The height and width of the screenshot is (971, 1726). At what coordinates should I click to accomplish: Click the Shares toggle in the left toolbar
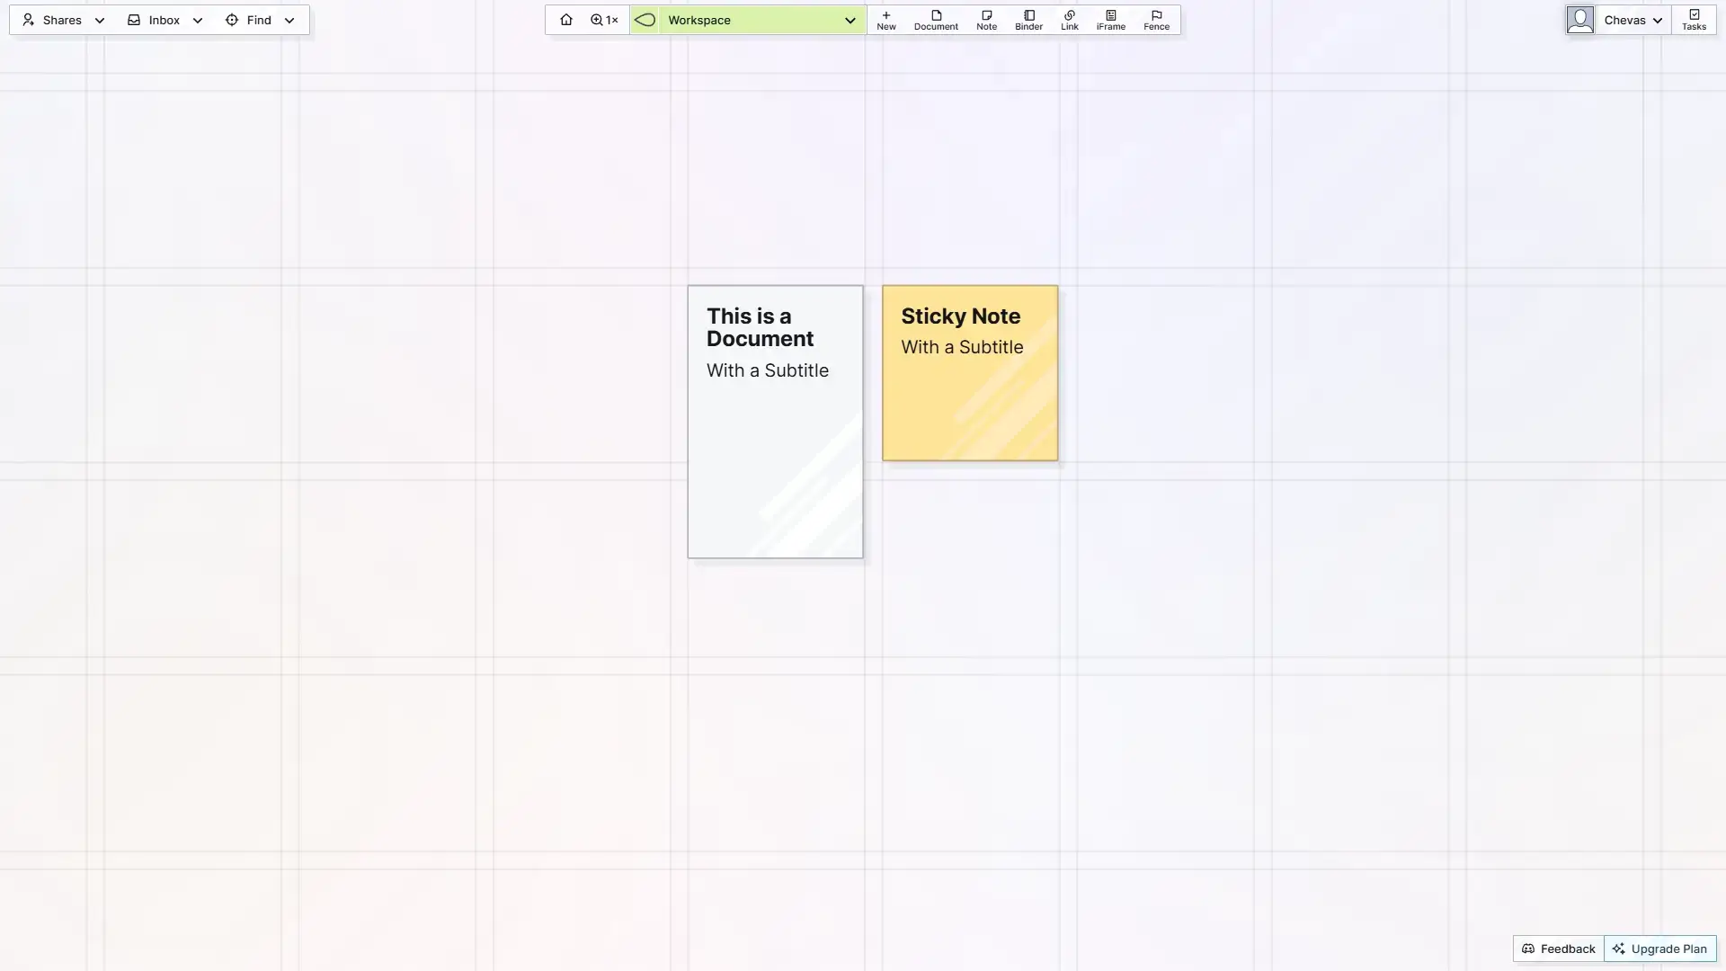pos(51,20)
